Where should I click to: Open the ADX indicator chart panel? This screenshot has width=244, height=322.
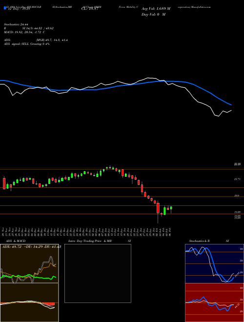[x=29, y=263]
